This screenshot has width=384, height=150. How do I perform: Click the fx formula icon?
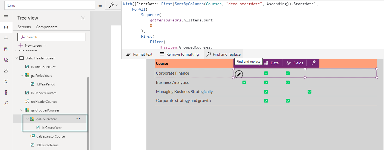(111, 5)
